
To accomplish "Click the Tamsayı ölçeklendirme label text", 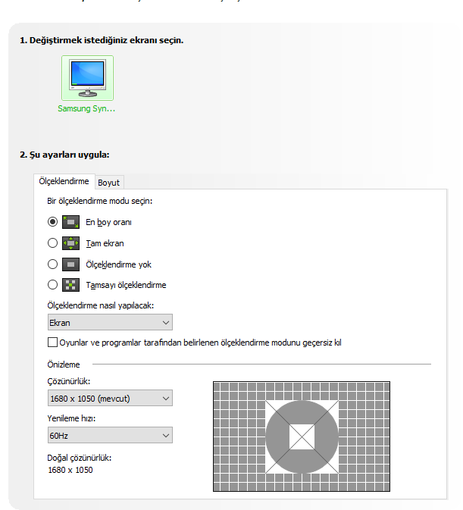I will tap(126, 285).
